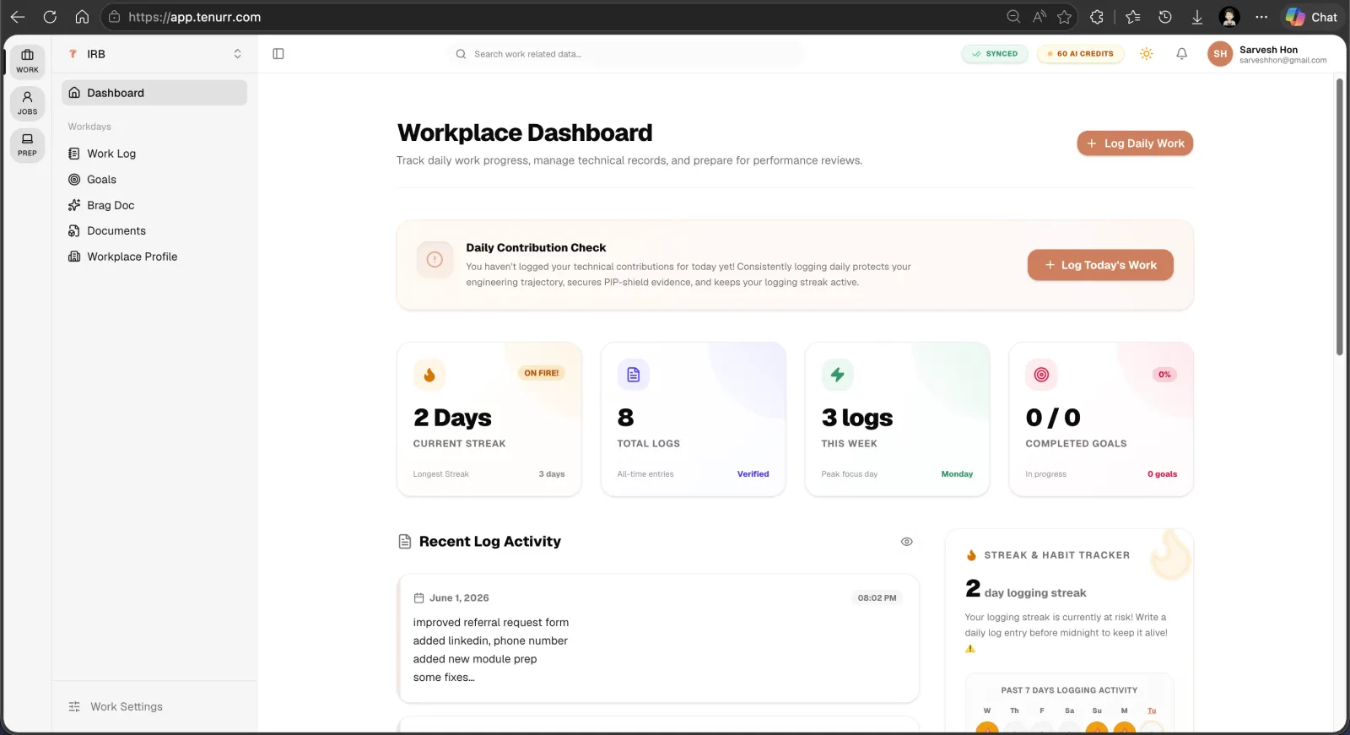Viewport: 1350px width, 735px height.
Task: Add this page to favorites star
Action: tap(1065, 17)
